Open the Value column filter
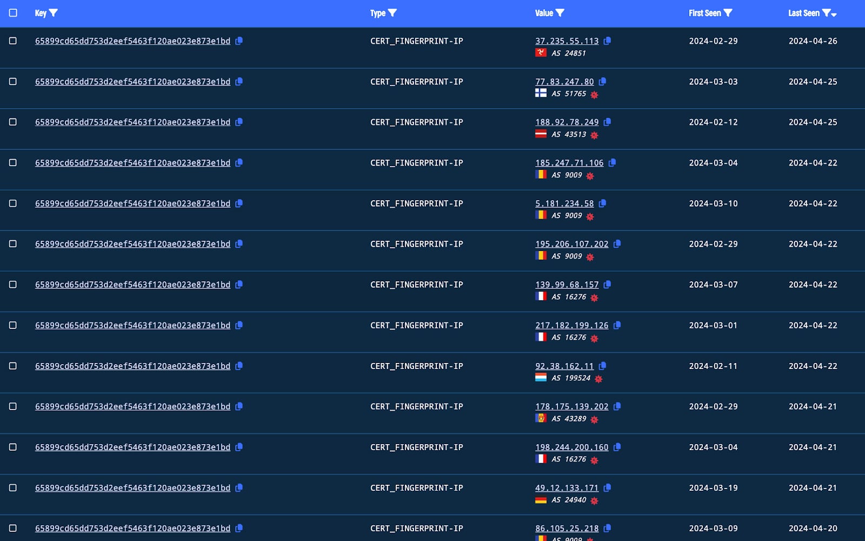Viewport: 865px width, 541px height. tap(560, 13)
